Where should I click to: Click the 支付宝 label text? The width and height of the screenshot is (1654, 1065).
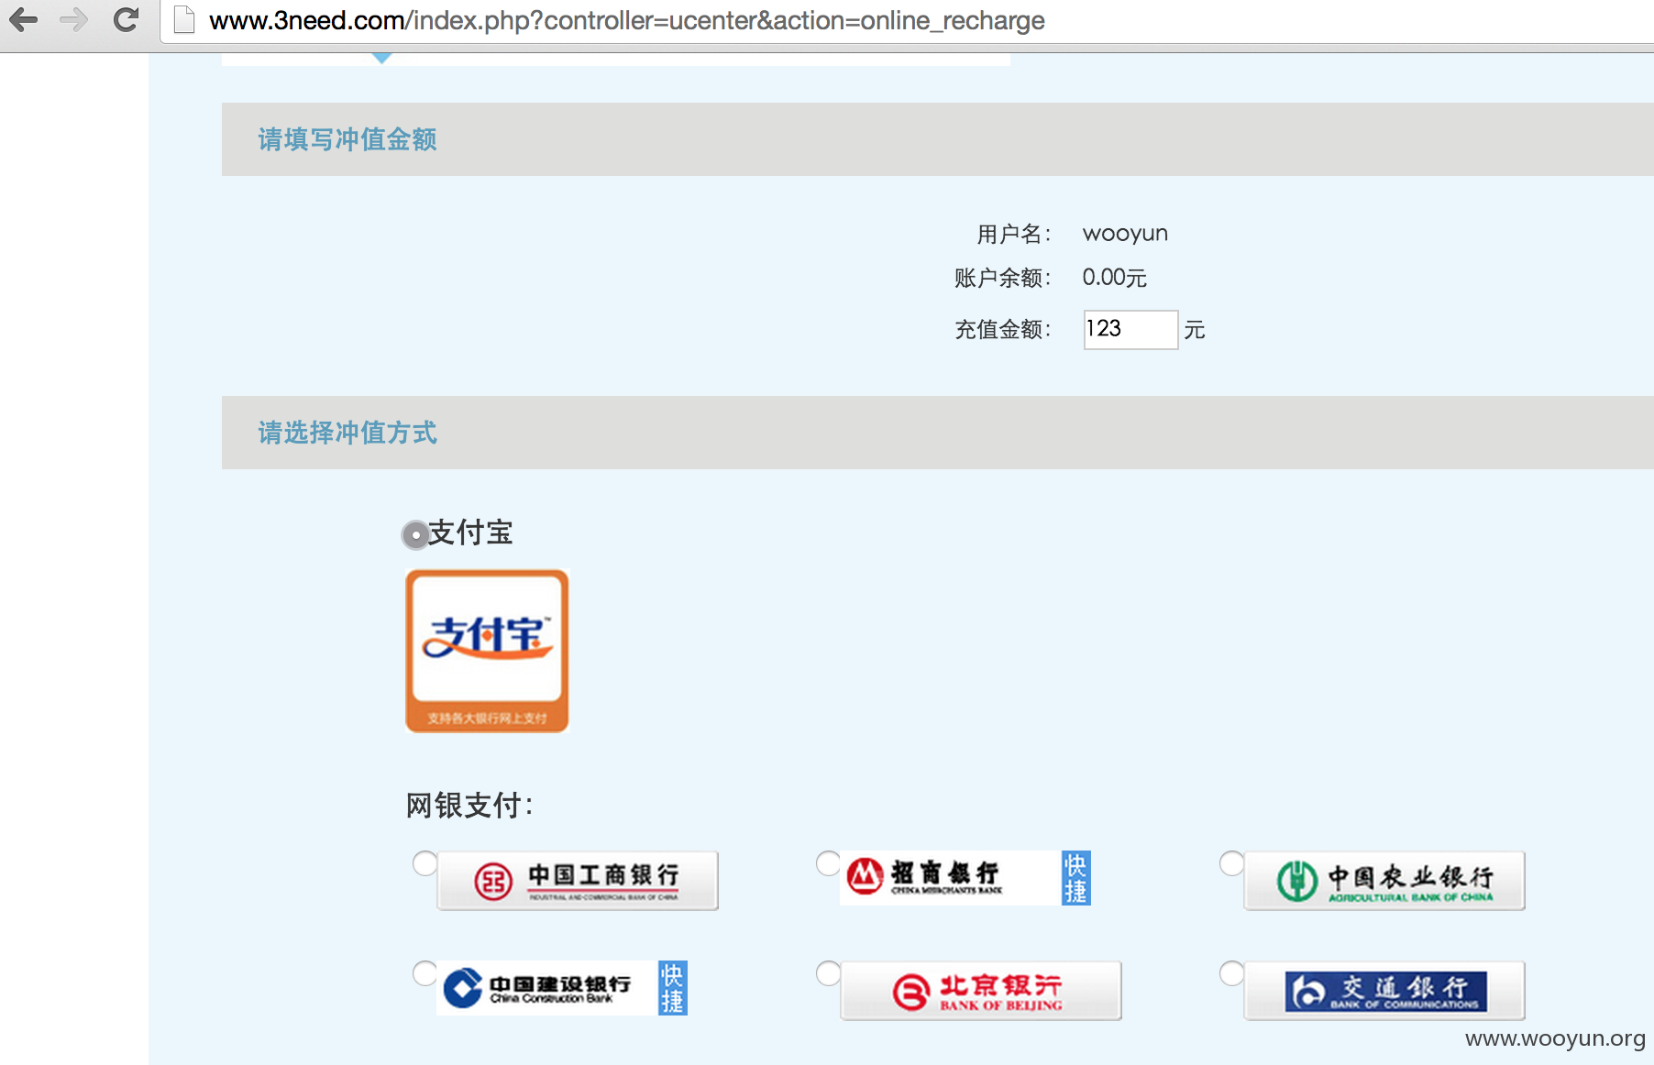470,532
